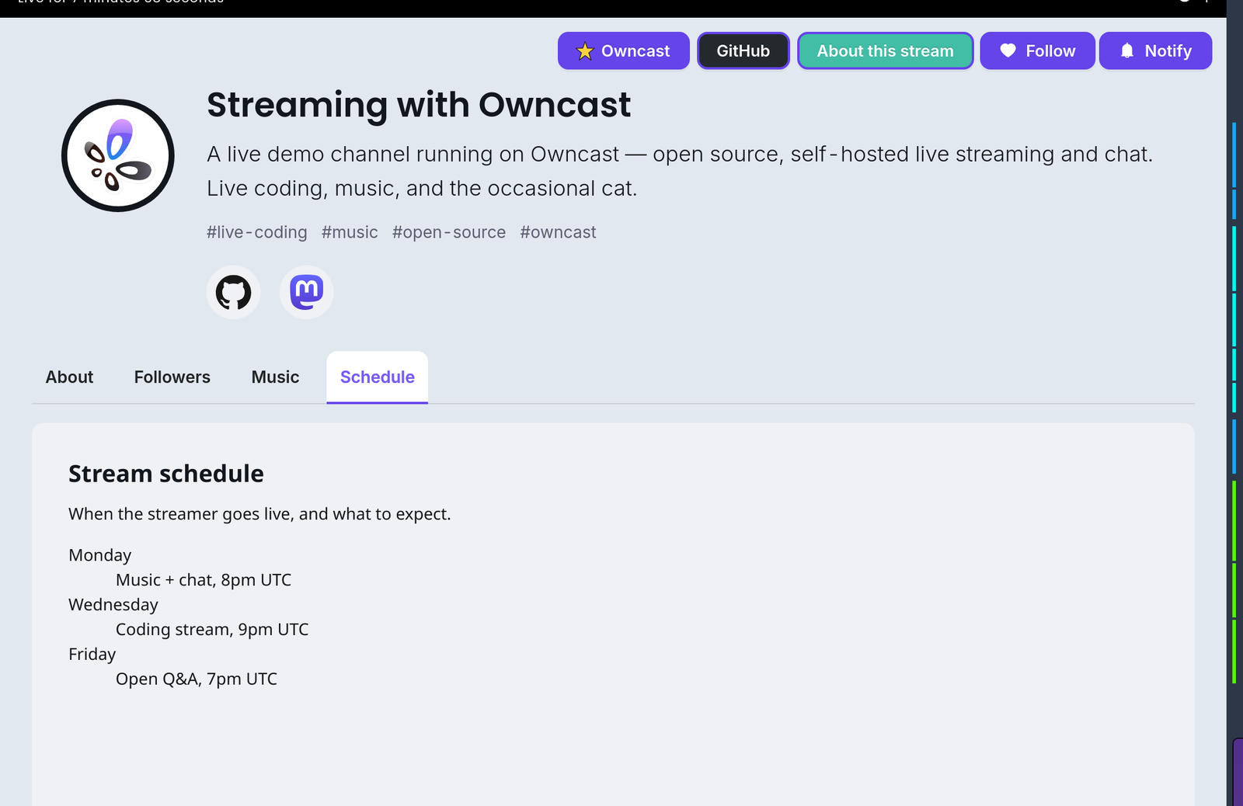Click the Monday schedule entry
The height and width of the screenshot is (806, 1243).
click(x=100, y=555)
